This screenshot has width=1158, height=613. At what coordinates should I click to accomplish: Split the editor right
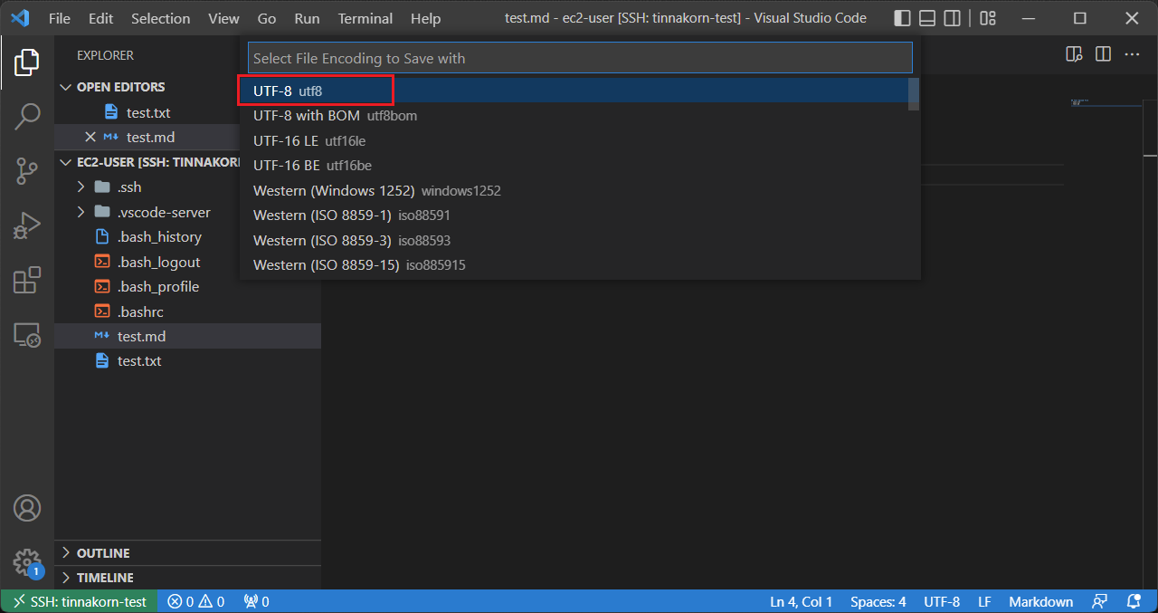1103,54
